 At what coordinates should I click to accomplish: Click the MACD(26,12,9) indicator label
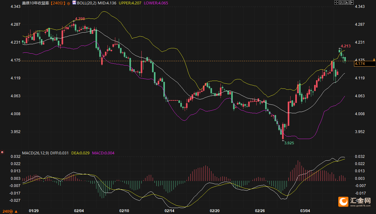pos(35,153)
